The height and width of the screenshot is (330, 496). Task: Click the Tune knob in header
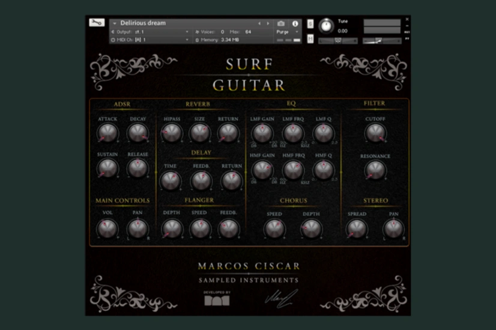click(x=326, y=26)
